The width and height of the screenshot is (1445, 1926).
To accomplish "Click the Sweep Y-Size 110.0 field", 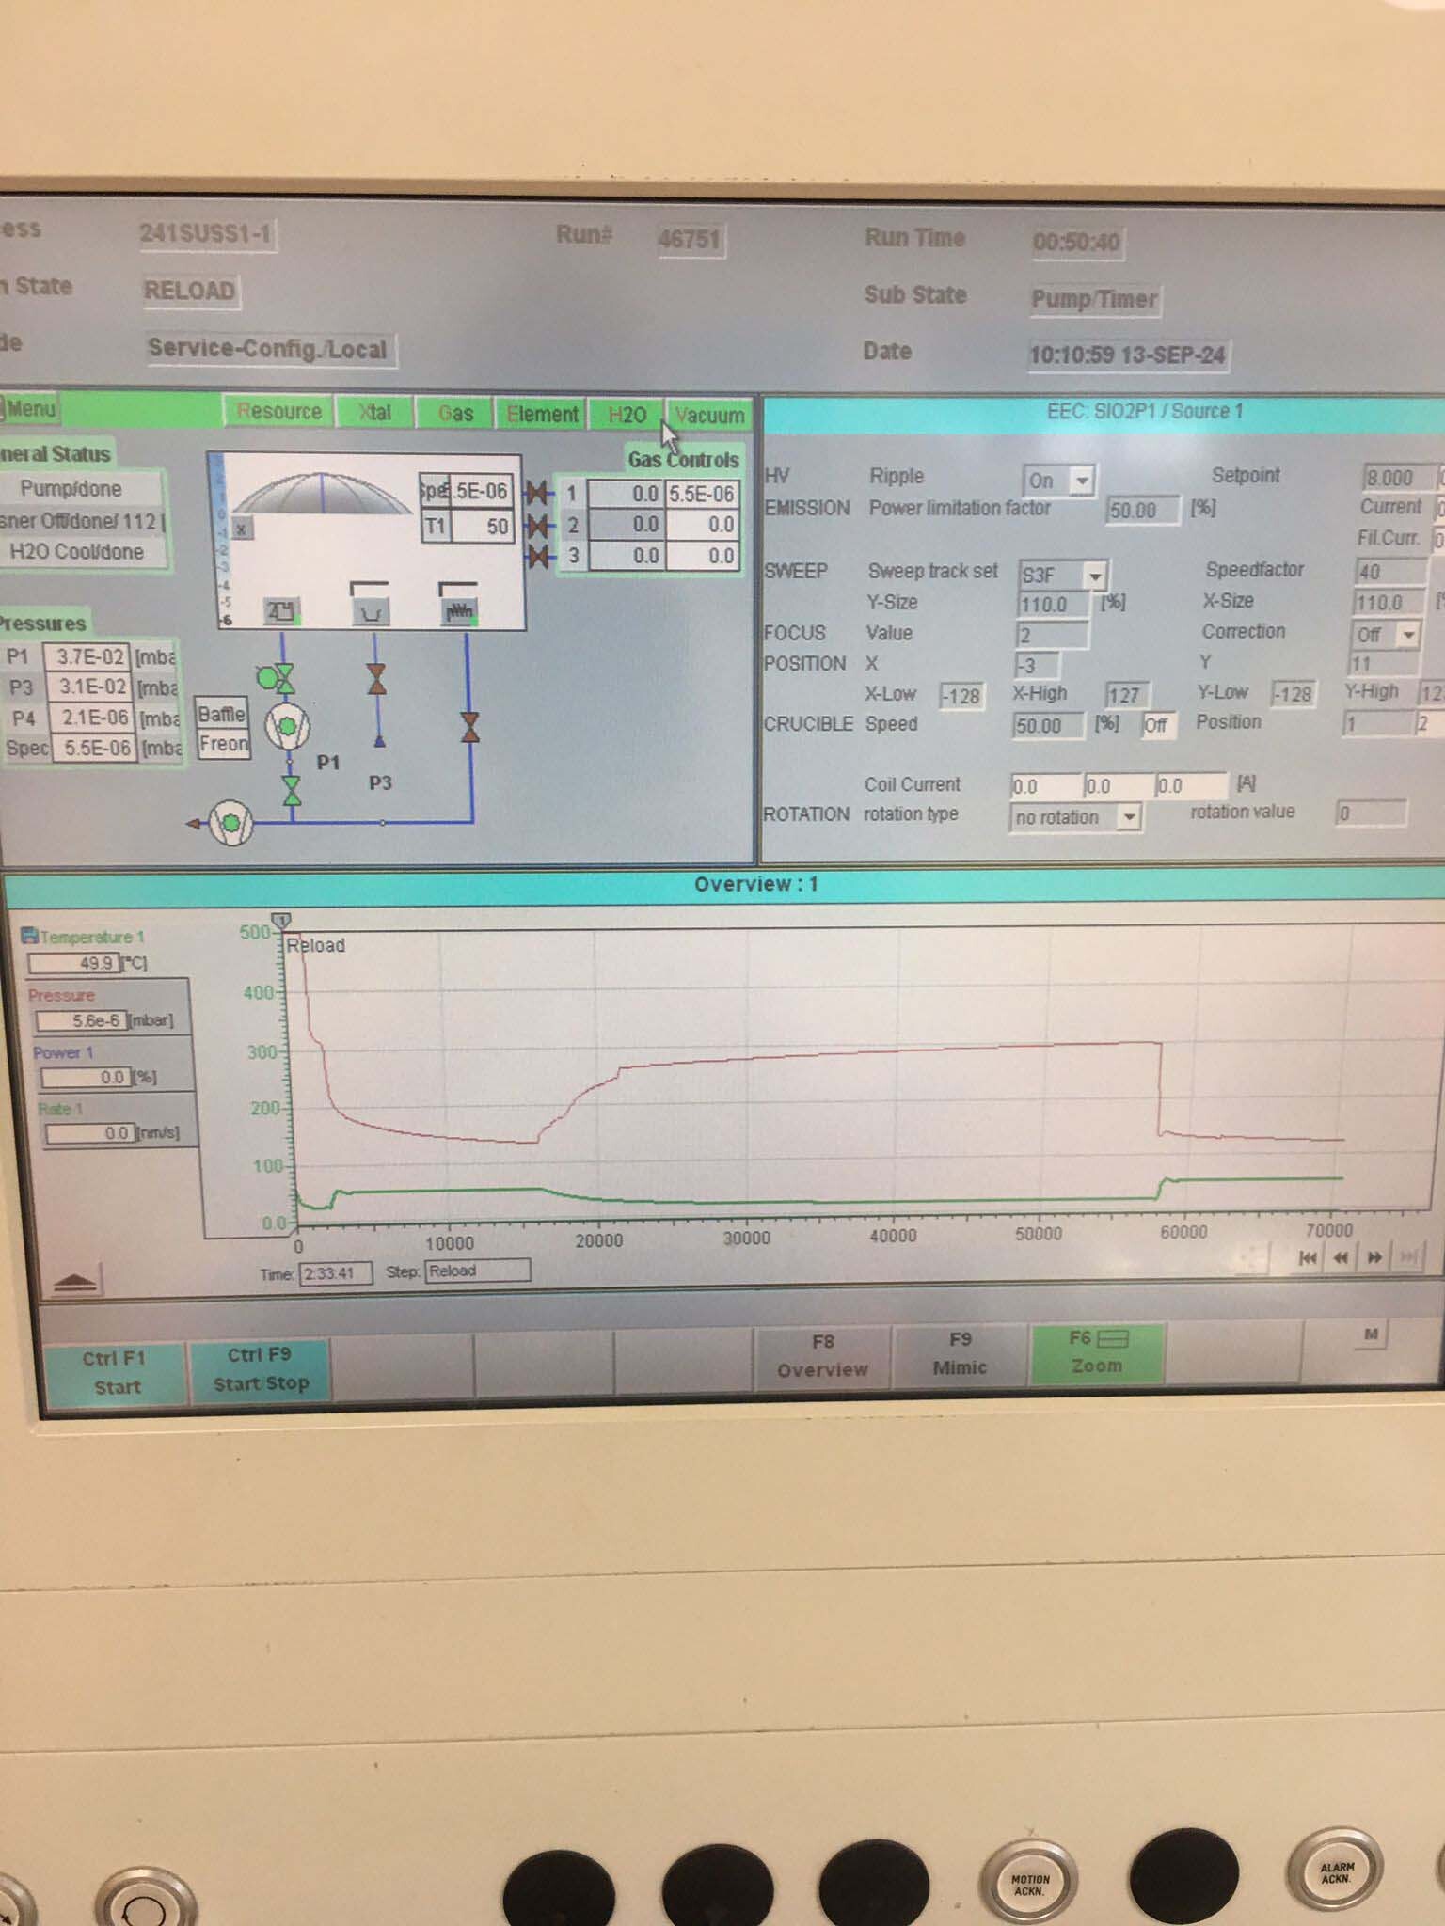I will point(1054,604).
